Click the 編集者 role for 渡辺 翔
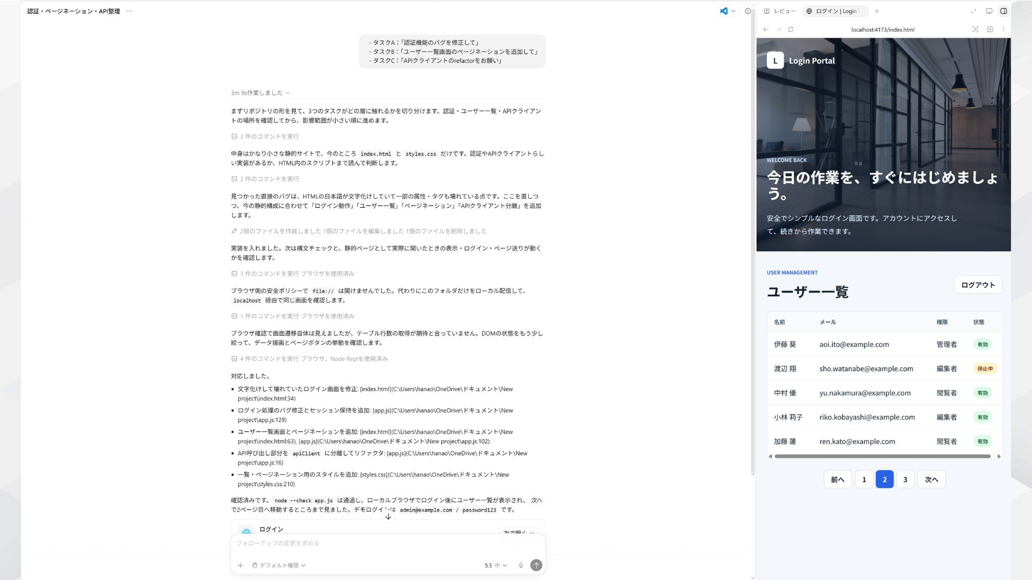 pyautogui.click(x=947, y=369)
